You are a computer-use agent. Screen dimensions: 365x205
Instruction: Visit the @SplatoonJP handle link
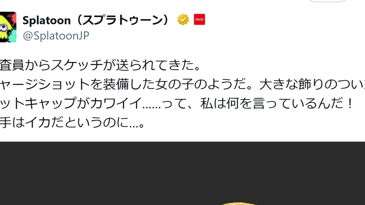pos(56,36)
